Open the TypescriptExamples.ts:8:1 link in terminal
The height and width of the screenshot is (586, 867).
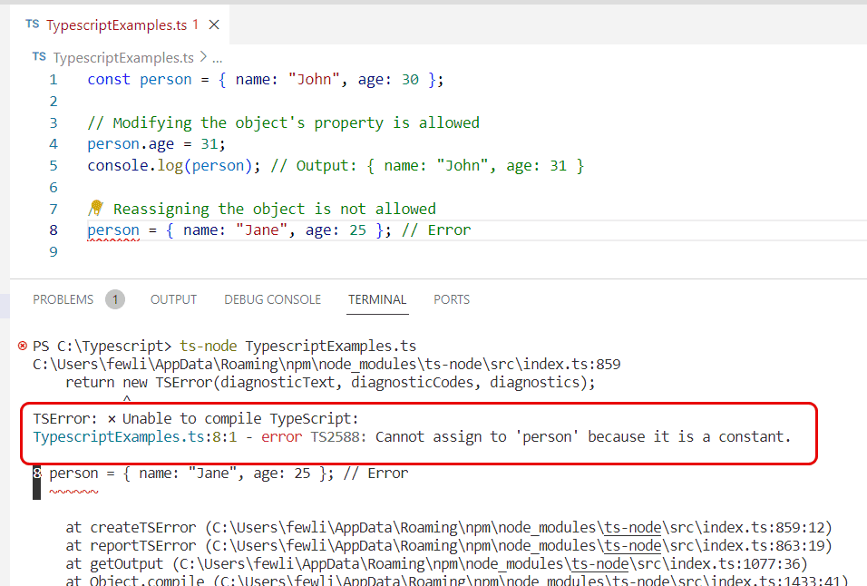tap(135, 437)
